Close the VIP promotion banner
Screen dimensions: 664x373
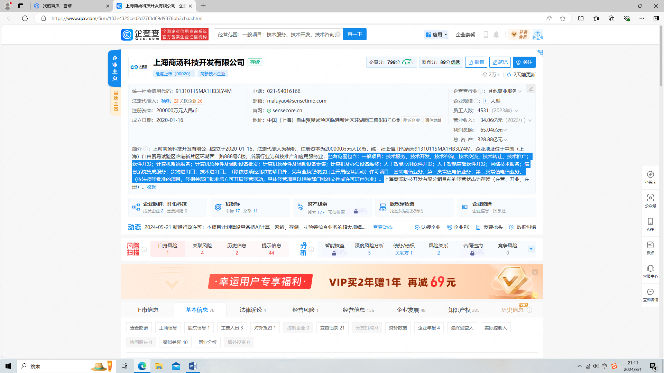pos(535,272)
